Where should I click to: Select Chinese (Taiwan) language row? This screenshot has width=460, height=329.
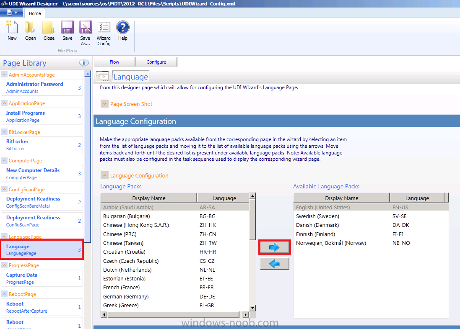point(175,243)
